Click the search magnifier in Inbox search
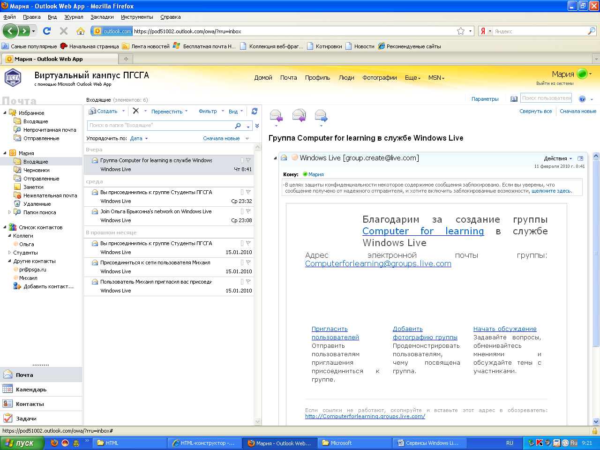The image size is (600, 450). click(238, 126)
